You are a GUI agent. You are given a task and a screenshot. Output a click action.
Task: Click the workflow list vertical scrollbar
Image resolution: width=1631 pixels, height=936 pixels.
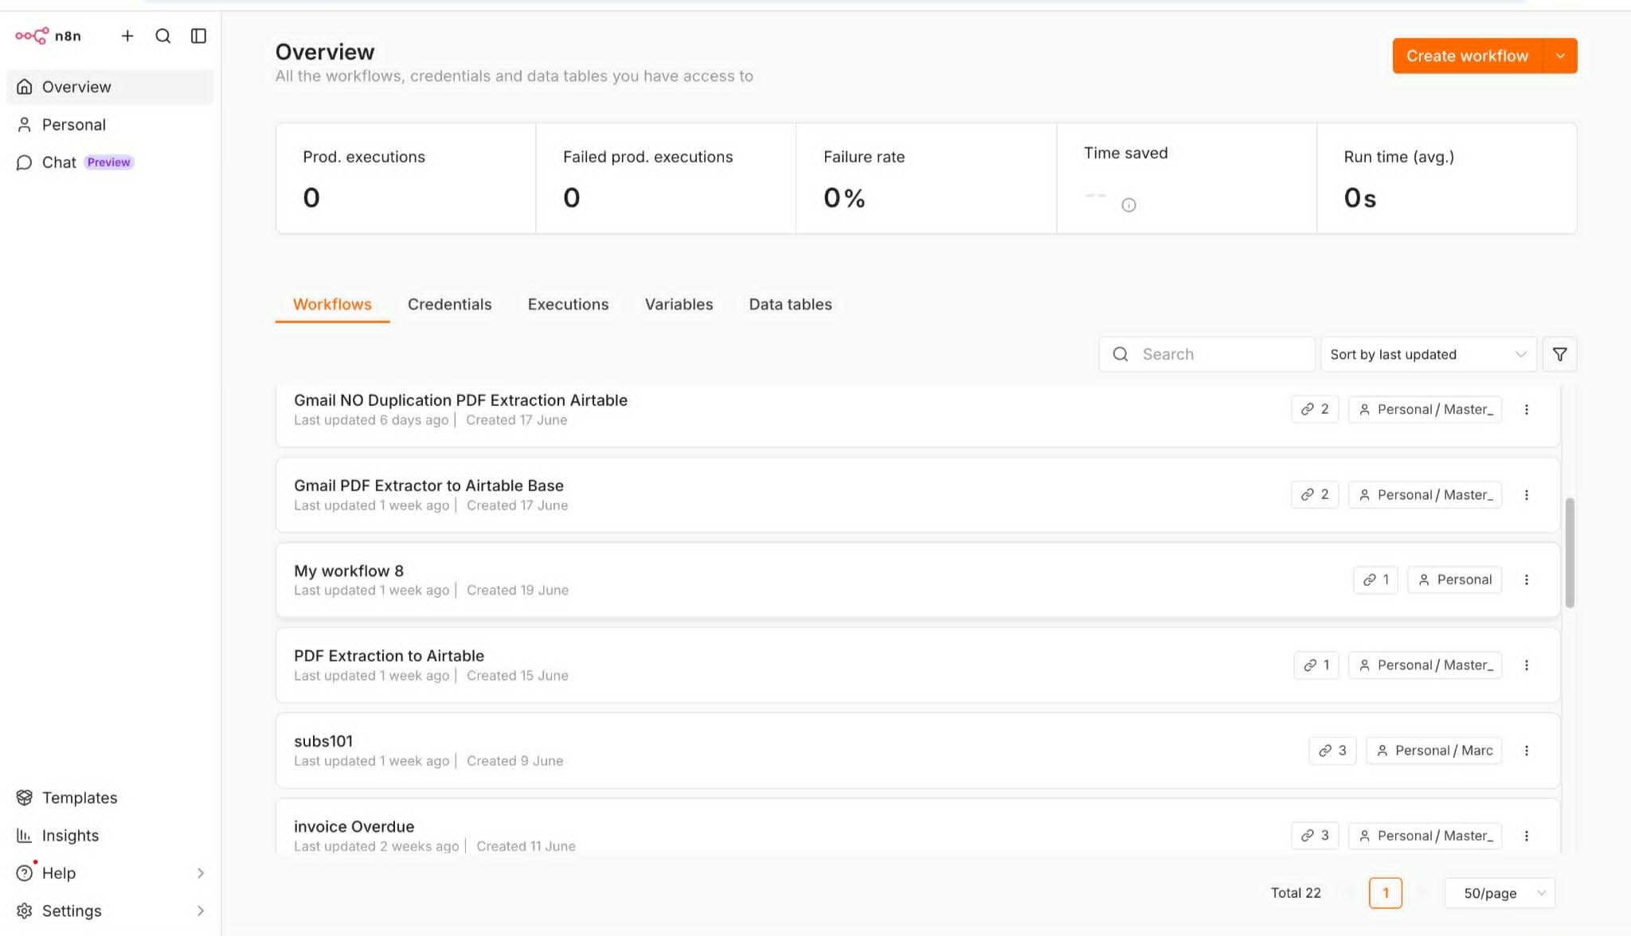[1570, 552]
